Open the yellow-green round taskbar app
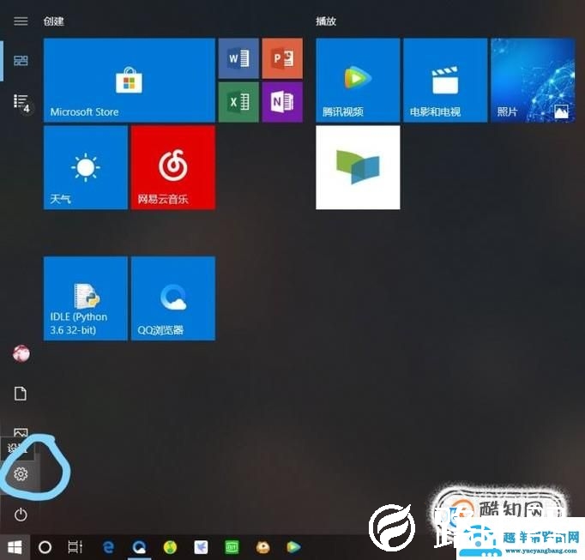This screenshot has width=585, height=560. tap(170, 547)
